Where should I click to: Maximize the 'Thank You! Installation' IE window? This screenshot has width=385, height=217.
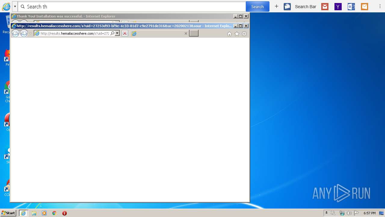click(x=241, y=16)
